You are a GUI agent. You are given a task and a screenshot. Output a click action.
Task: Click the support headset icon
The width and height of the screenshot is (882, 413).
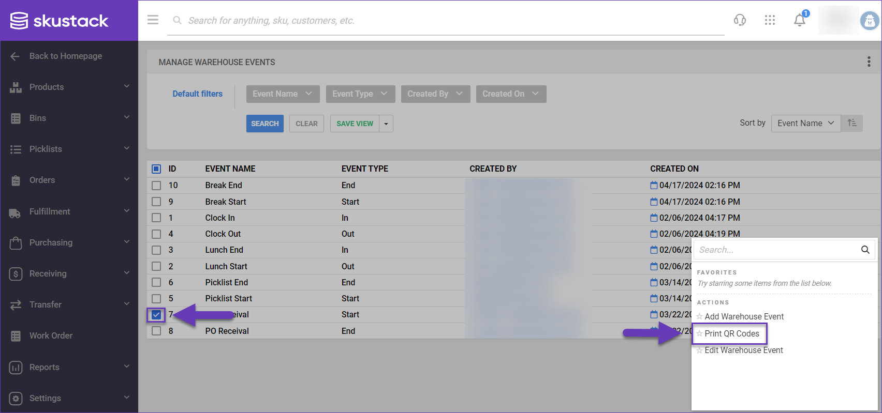tap(740, 20)
